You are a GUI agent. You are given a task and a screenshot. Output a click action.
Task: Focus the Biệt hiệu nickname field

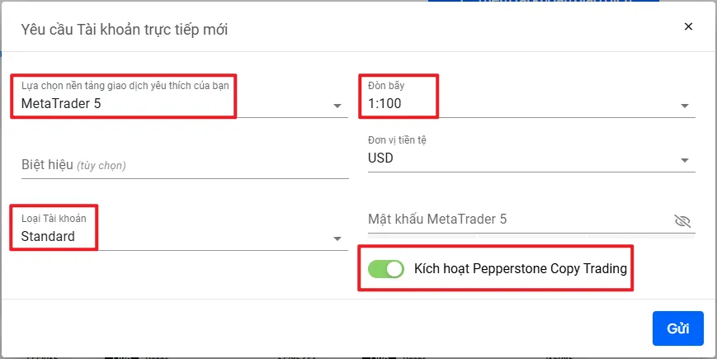pos(185,165)
